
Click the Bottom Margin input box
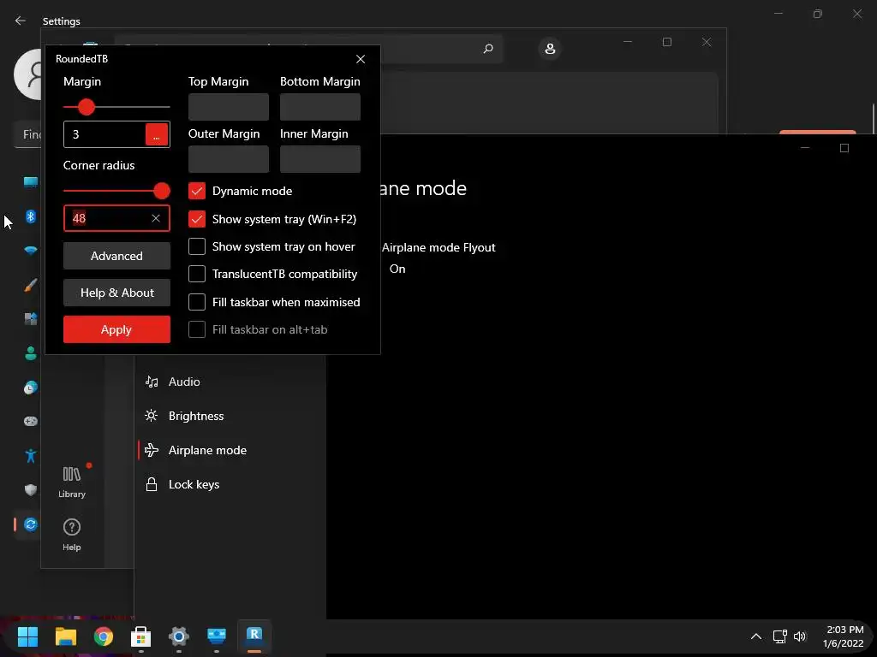[x=320, y=106]
